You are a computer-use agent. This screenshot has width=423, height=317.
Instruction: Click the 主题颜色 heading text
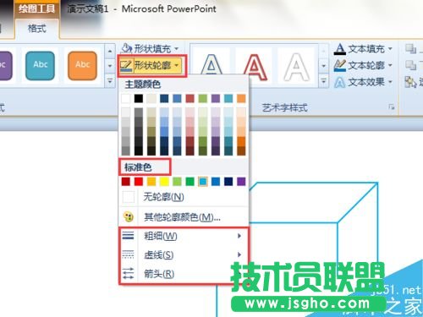(x=143, y=85)
